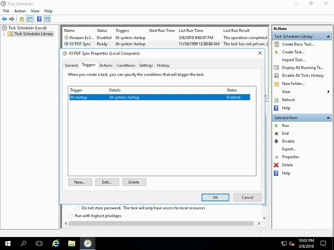This screenshot has height=250, width=334.
Task: Switch to the Conditions tab
Action: click(x=126, y=65)
